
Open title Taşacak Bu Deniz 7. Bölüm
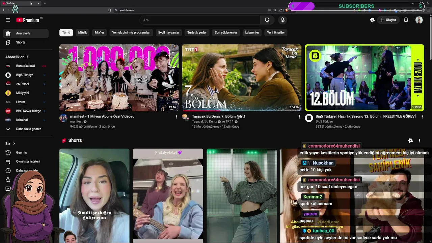[219, 116]
